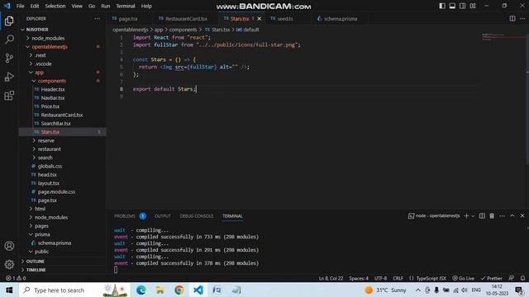Viewport: 529px width, 297px height.
Task: Click the CRLF end of line selector
Action: (x=398, y=278)
